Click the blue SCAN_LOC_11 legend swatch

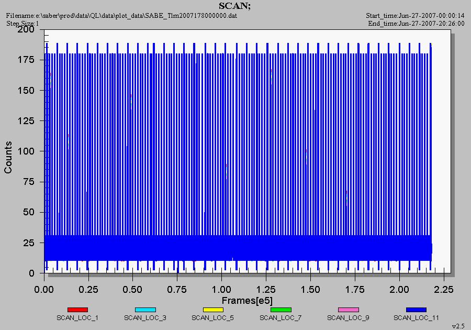point(416,310)
